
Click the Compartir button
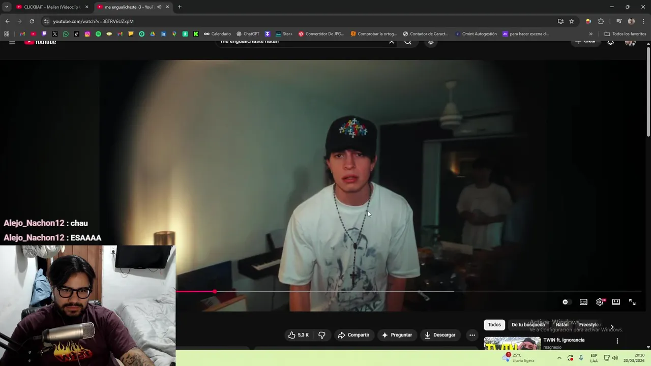[353, 335]
